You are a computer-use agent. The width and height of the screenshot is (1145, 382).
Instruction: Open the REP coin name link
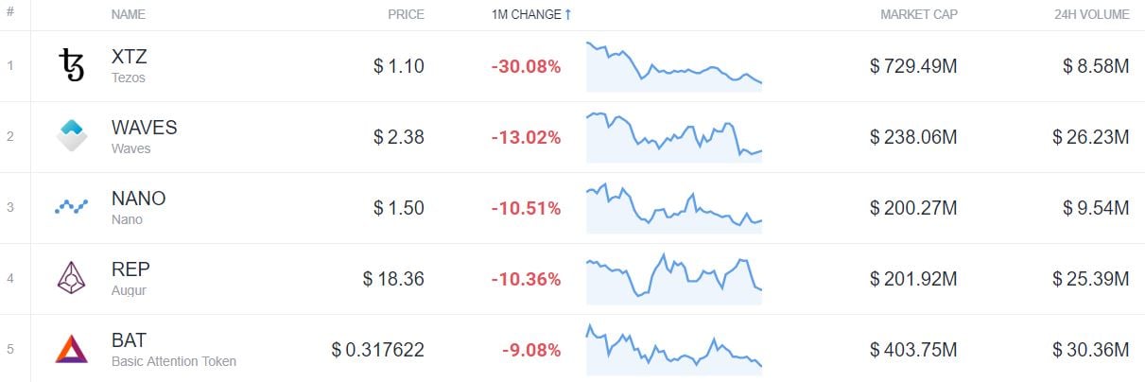(130, 269)
